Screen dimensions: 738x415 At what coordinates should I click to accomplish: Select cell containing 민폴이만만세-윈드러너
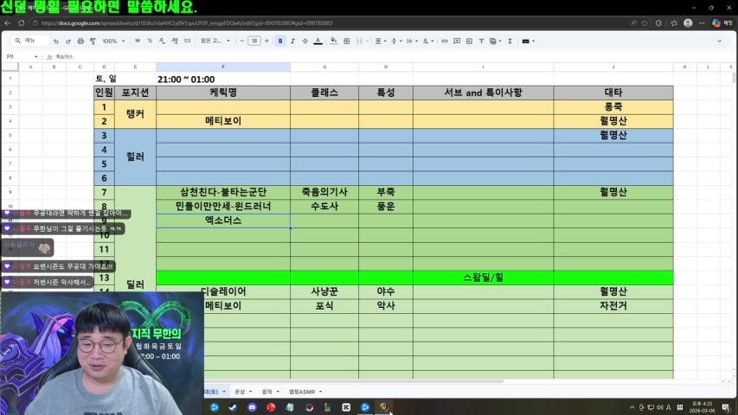click(223, 206)
